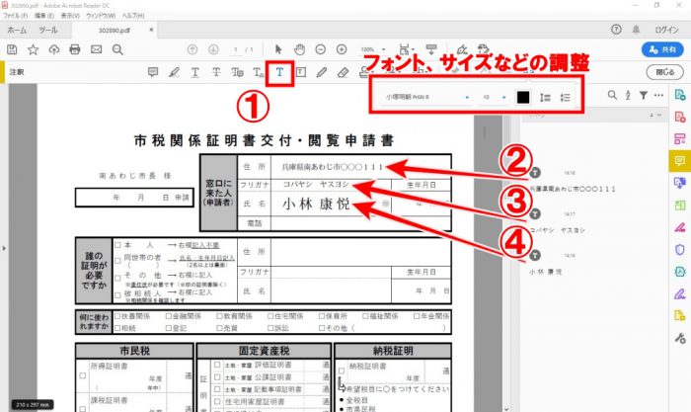Screen dimensions: 691x412
Task: Select the highlighter text tool
Action: pos(174,72)
